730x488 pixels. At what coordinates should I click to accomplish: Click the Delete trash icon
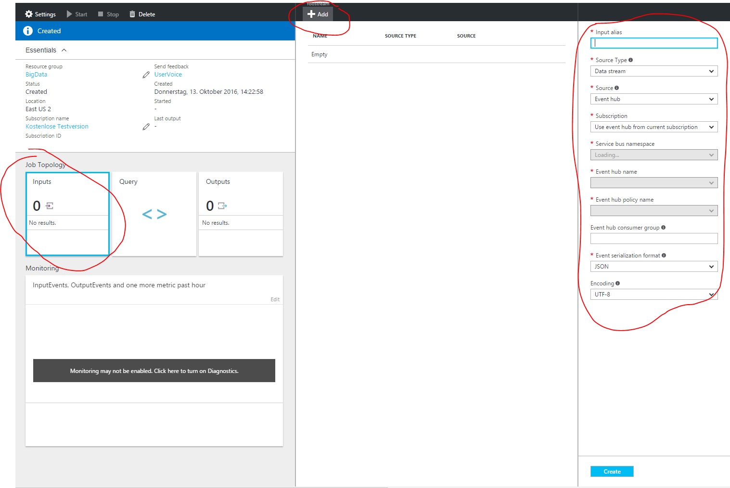pyautogui.click(x=132, y=14)
